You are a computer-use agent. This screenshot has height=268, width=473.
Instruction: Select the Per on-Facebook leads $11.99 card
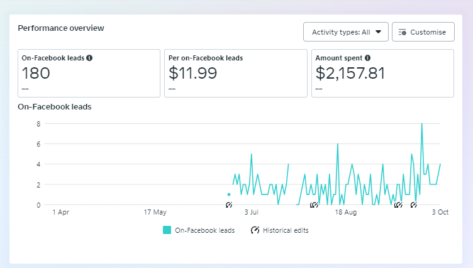pyautogui.click(x=236, y=74)
